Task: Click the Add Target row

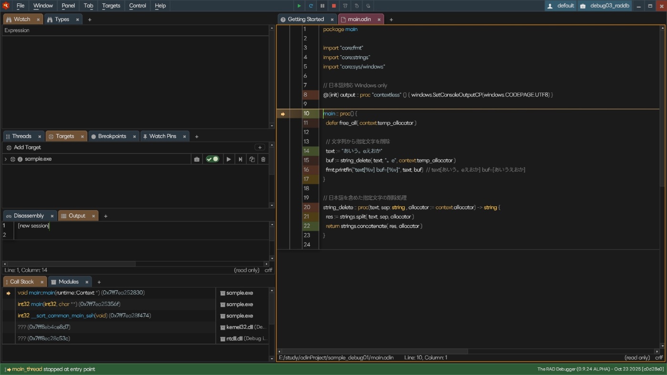Action: pos(135,148)
